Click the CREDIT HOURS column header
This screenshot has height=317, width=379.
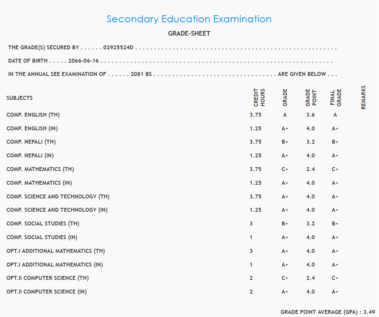point(259,98)
